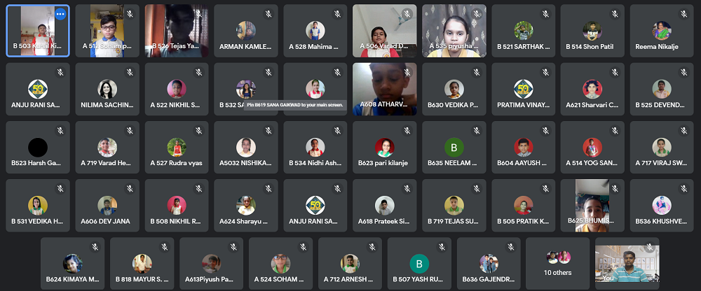The image size is (701, 291).
Task: Click mic icon on your own You tile
Action: pos(650,247)
